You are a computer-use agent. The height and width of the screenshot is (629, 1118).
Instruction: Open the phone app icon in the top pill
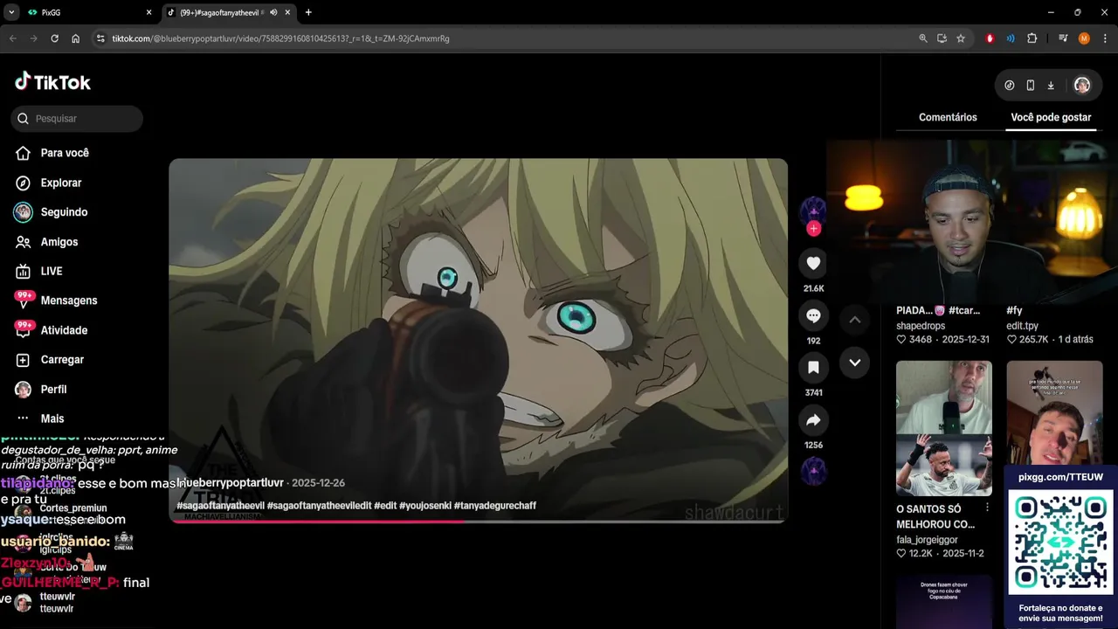(x=1031, y=85)
